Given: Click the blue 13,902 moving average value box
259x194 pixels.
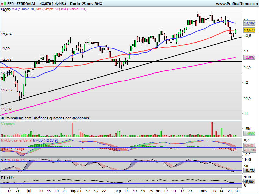Looking at the screenshot, I should tap(249, 23).
